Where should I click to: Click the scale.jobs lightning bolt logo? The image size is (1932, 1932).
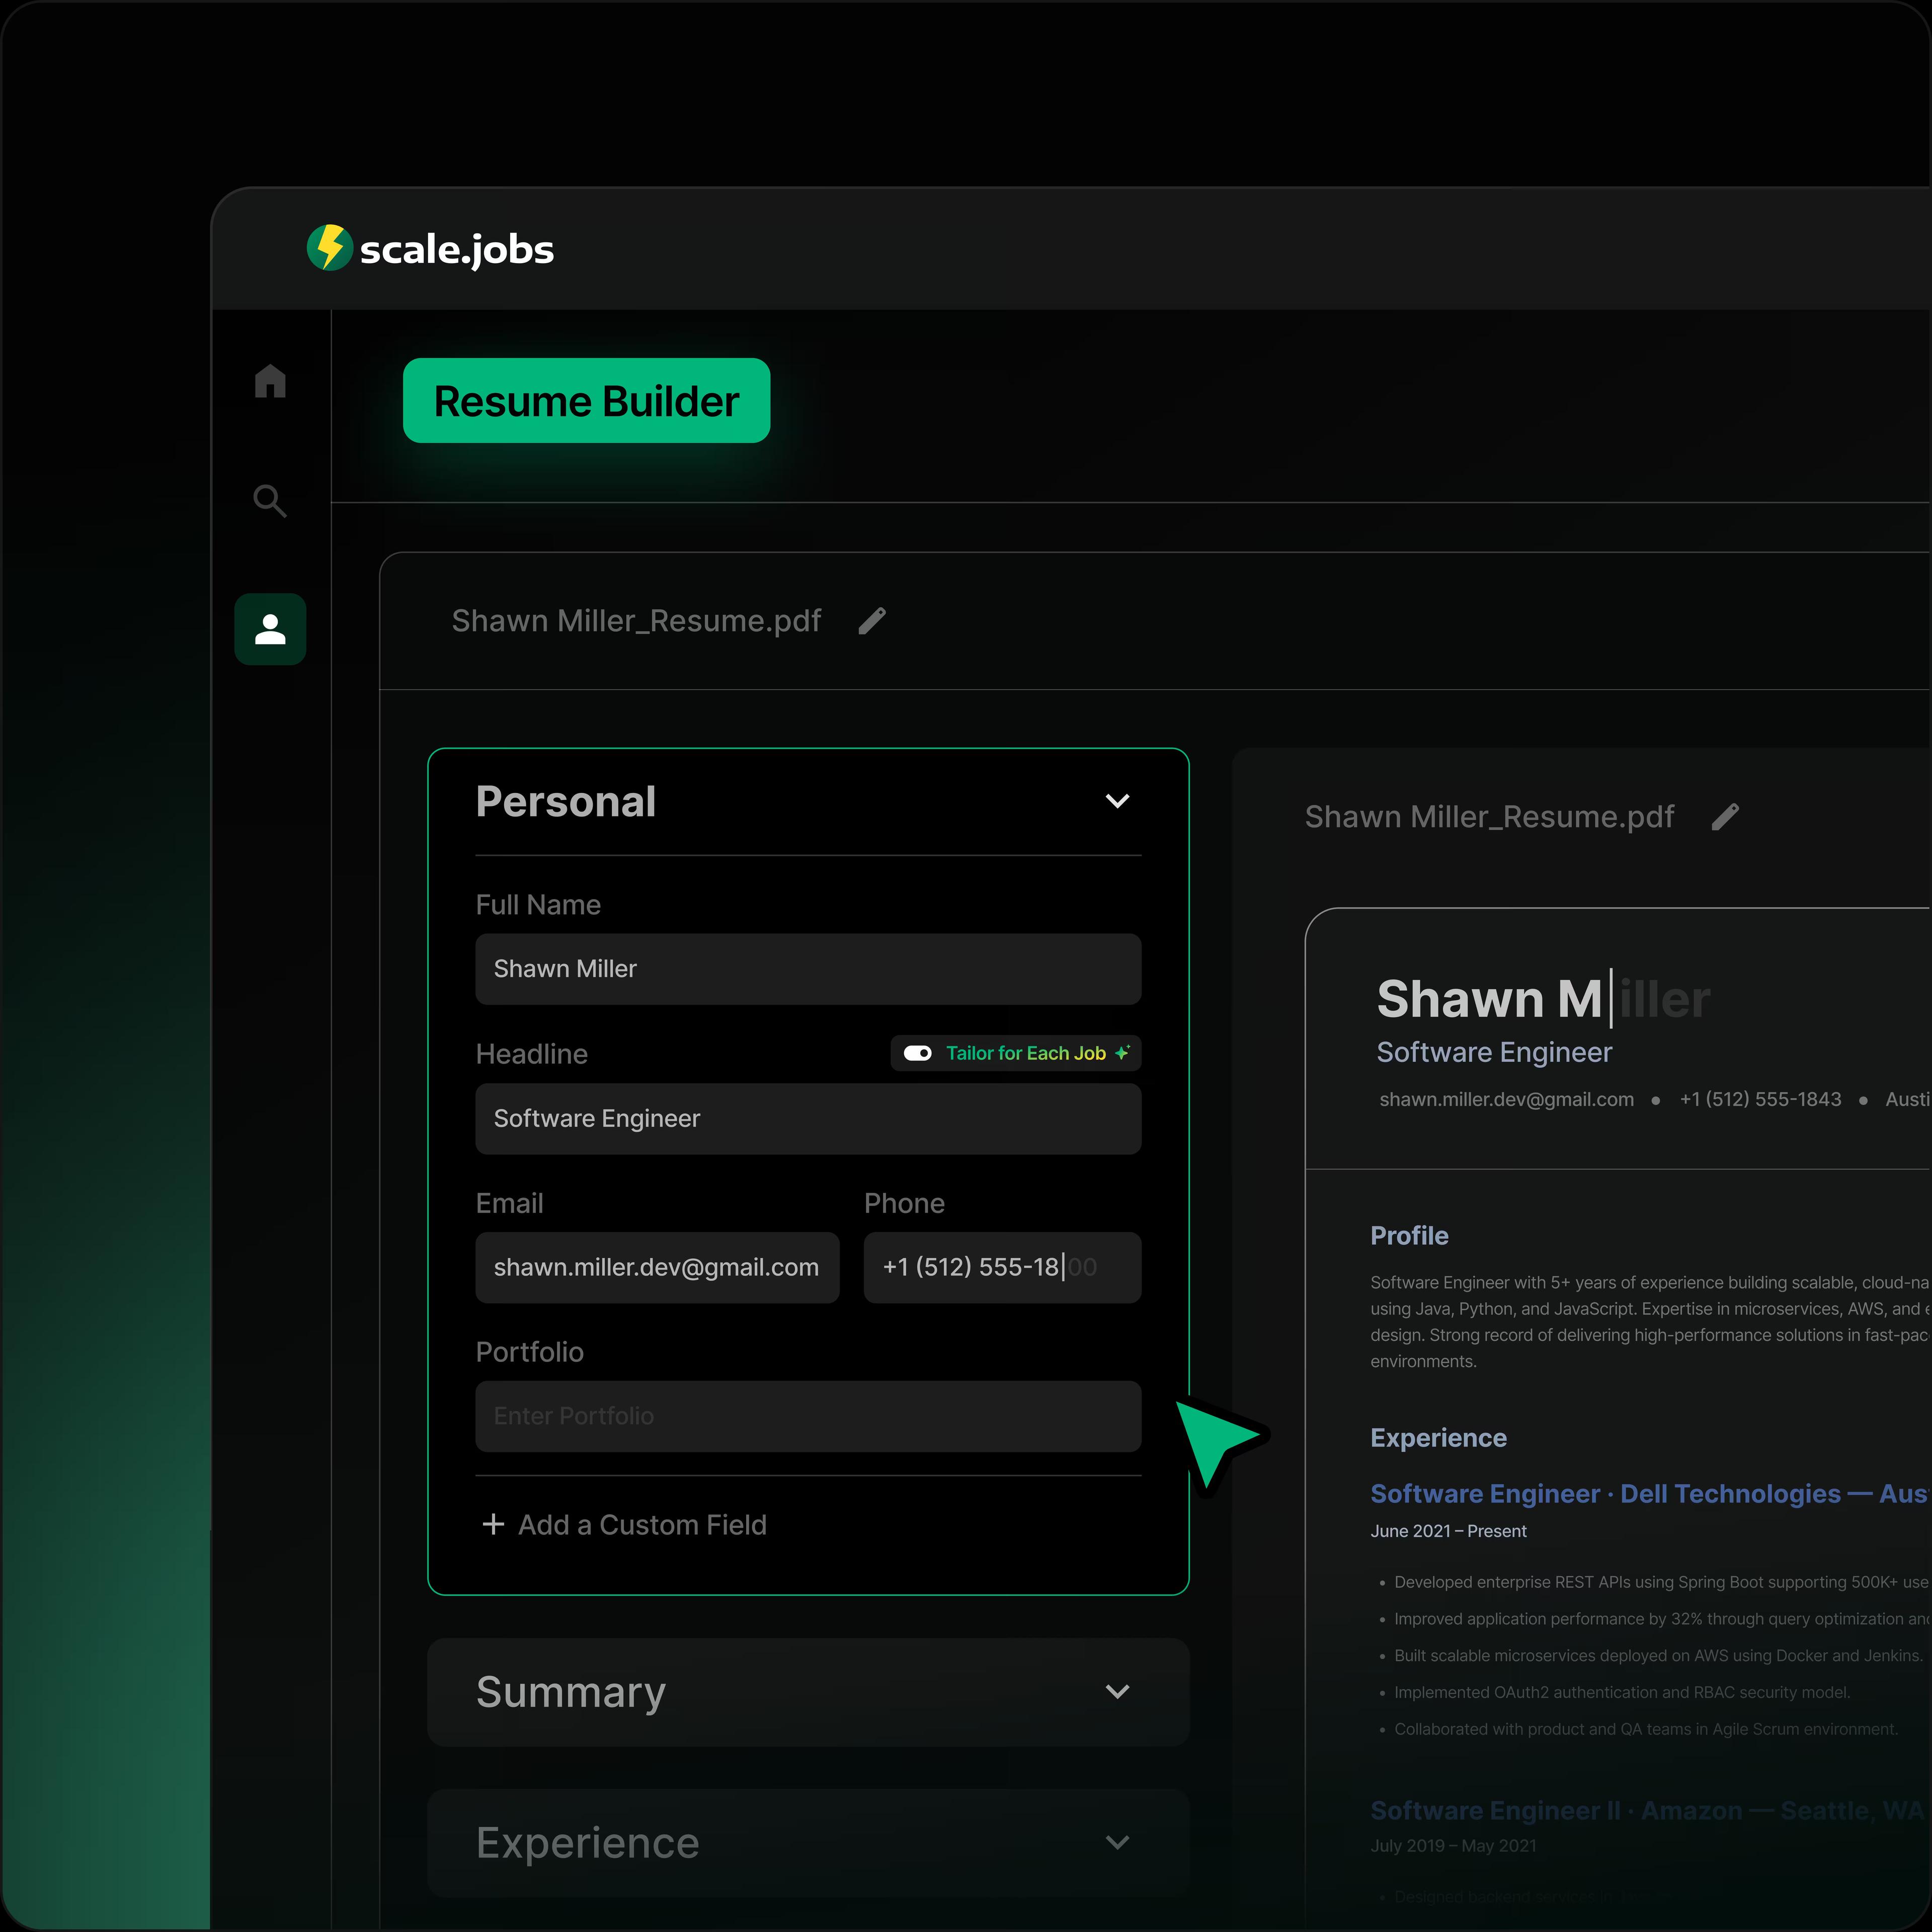coord(329,248)
